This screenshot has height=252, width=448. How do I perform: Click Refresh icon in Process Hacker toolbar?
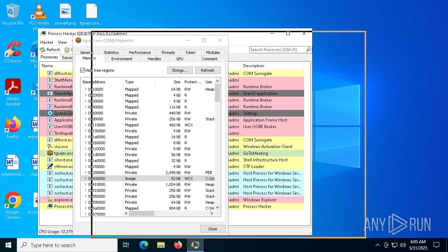[42, 50]
